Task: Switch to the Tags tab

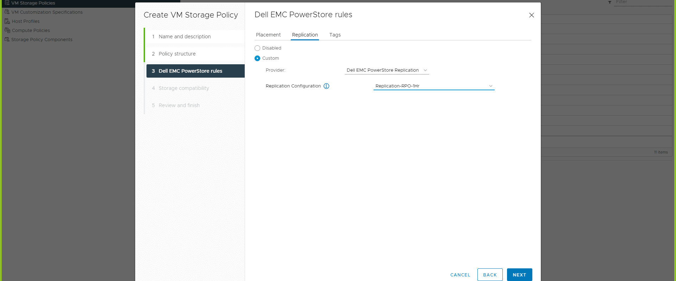Action: 335,35
